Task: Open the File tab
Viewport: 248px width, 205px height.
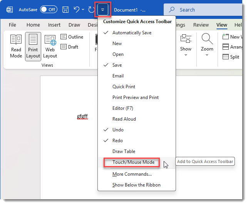Action: pos(12,25)
